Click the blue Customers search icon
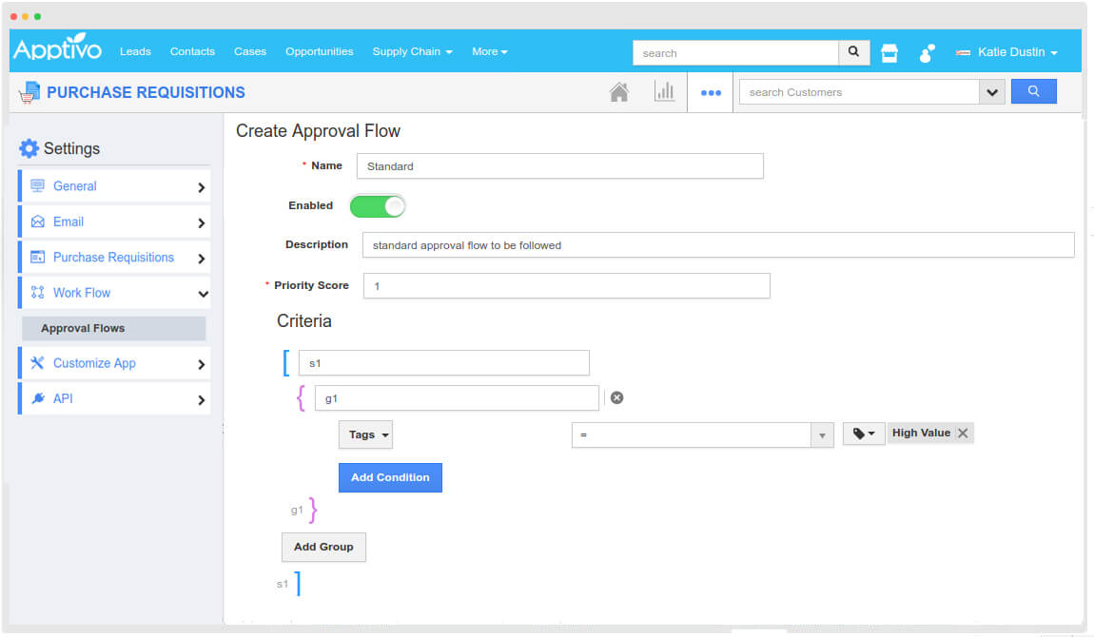This screenshot has height=637, width=1094. tap(1034, 91)
